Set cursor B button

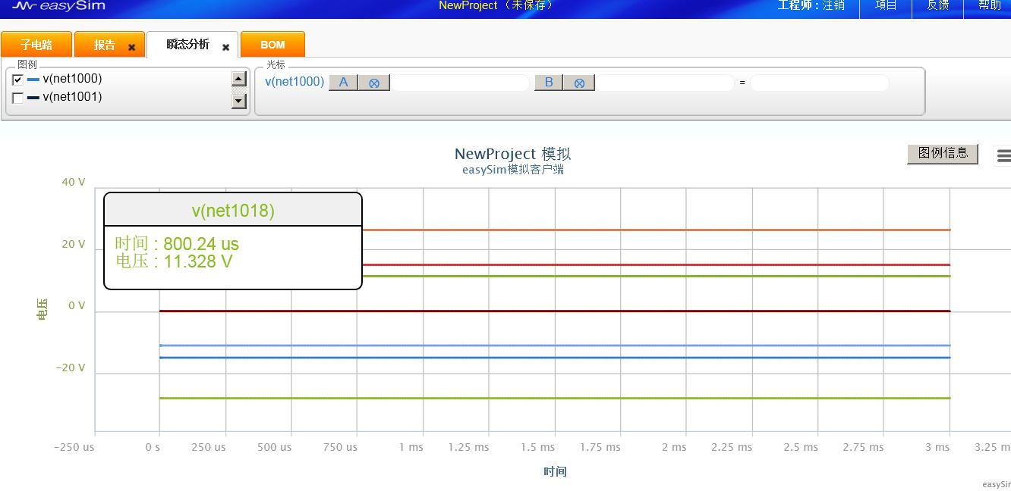click(x=549, y=83)
